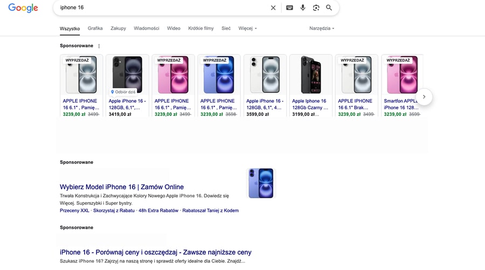Follow the Skorzystaj z Rabatu sitelink
485x270 pixels.
tap(114, 210)
